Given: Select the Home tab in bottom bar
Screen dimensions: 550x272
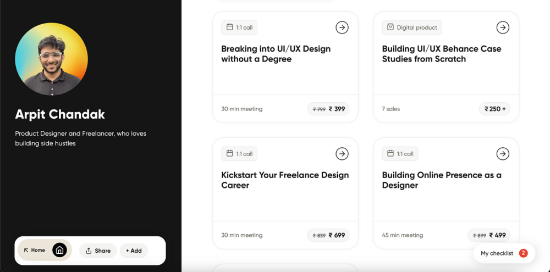Looking at the screenshot, I should [45, 250].
